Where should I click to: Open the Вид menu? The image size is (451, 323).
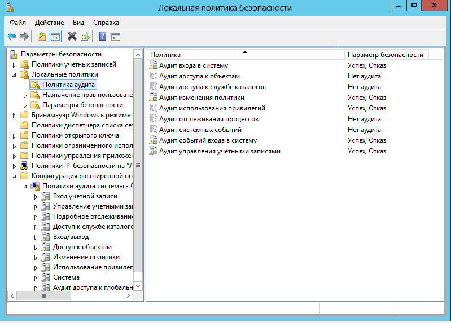[x=78, y=23]
